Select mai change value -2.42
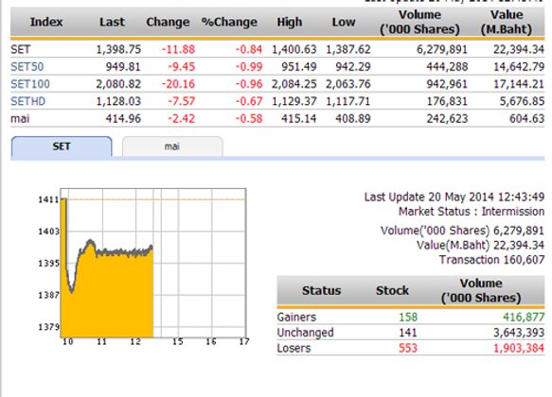The image size is (552, 397). [x=181, y=118]
